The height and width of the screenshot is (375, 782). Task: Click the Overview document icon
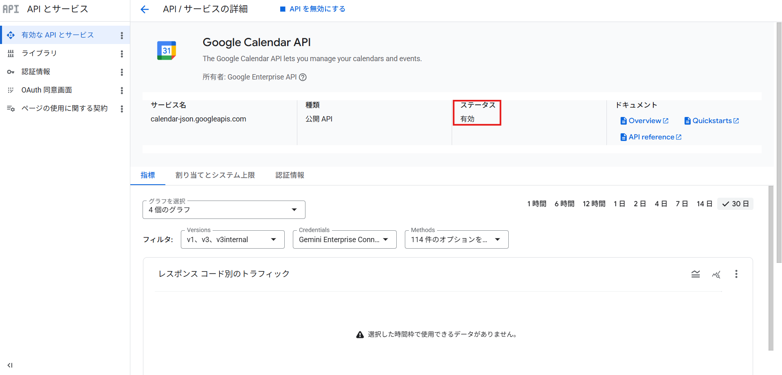[x=623, y=121]
